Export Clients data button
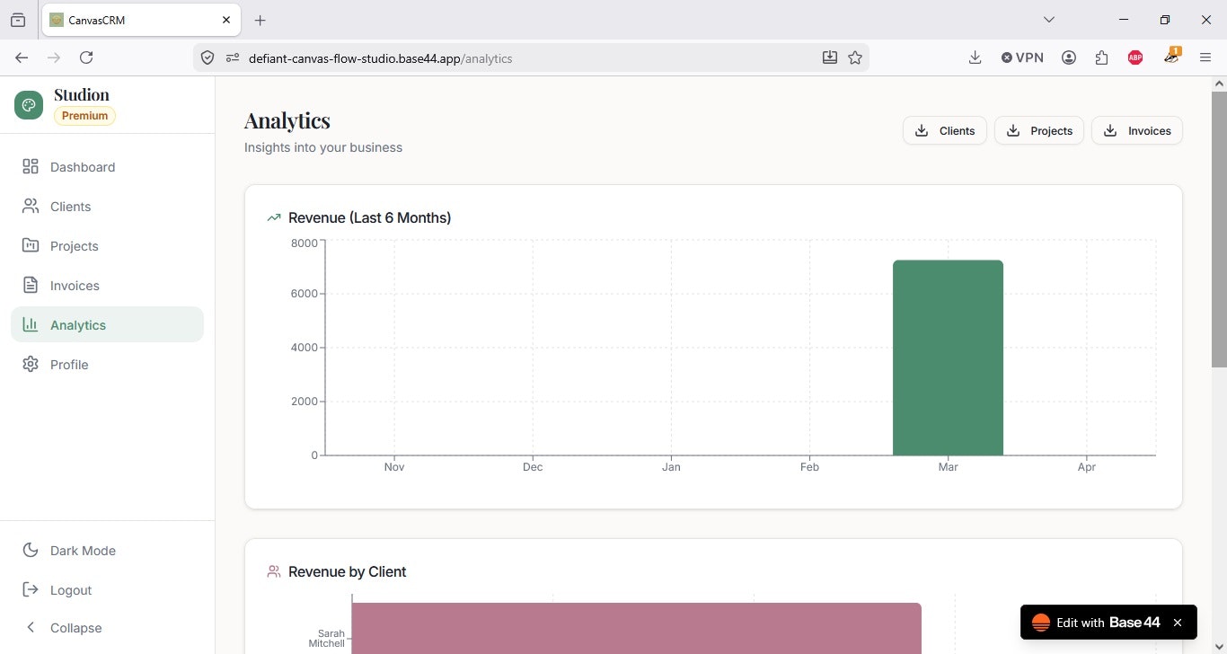The image size is (1227, 654). [x=945, y=130]
